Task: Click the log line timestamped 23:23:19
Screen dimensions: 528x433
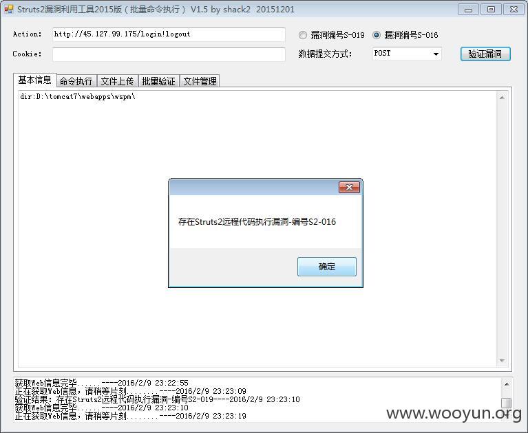Action: (x=131, y=417)
